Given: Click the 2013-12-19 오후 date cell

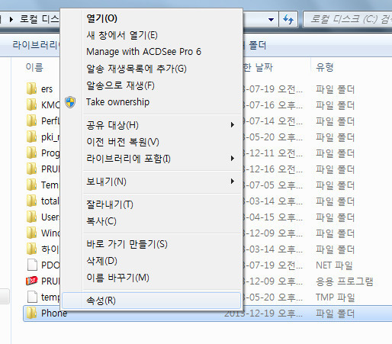Looking at the screenshot, I should click(x=263, y=313).
